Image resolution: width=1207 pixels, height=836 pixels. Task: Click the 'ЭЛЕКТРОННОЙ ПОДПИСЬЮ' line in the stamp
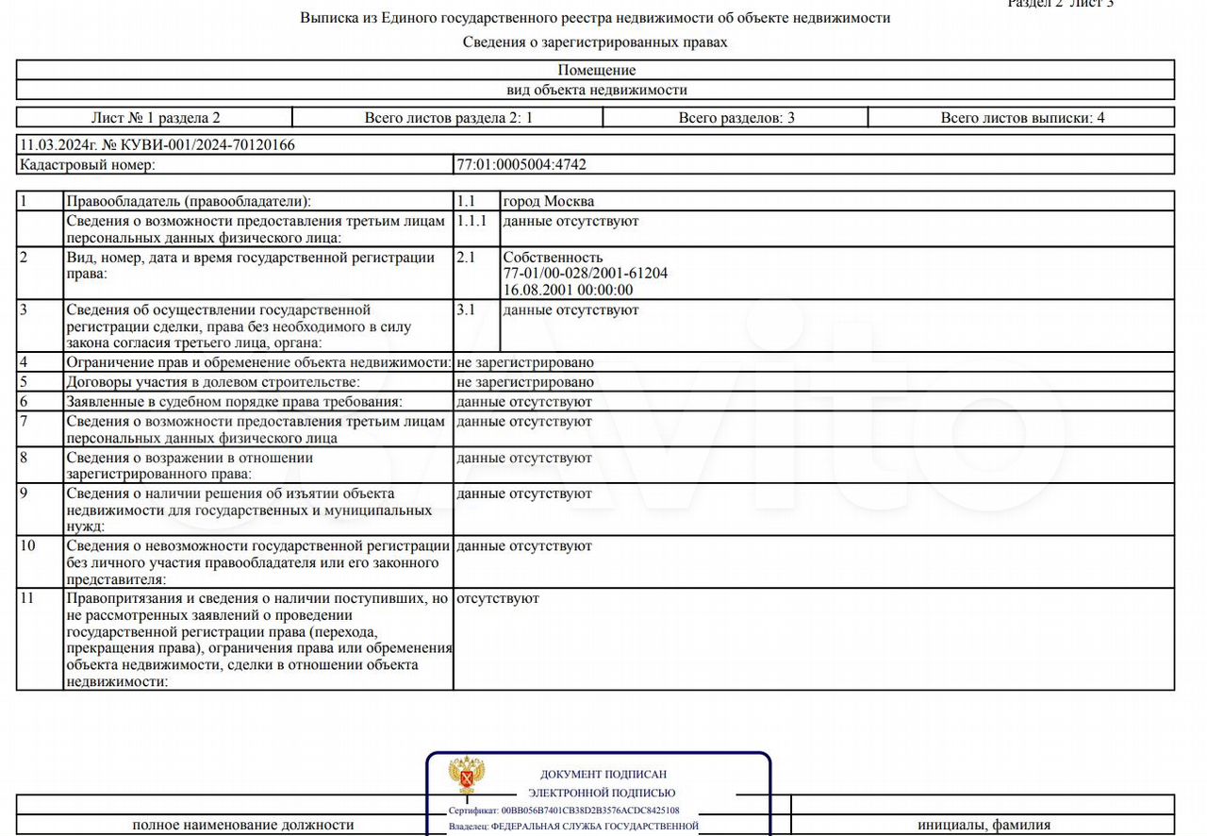coord(602,794)
